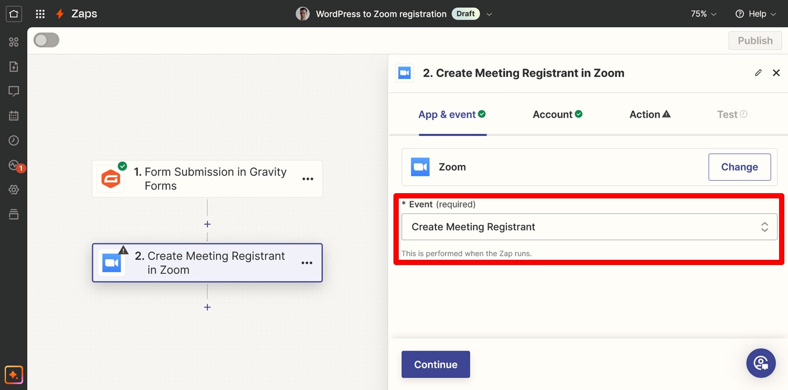788x390 pixels.
Task: Open the components sidebar icon
Action: click(14, 42)
